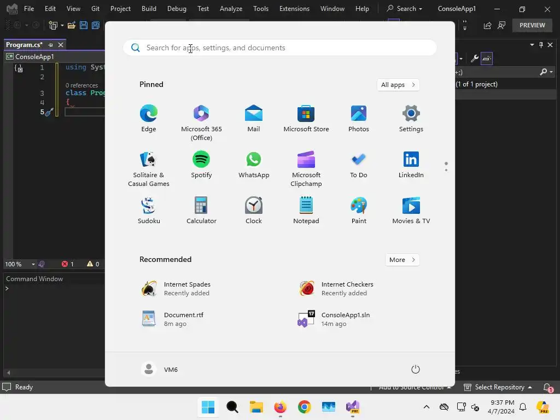Launch Solitaire & Casual Games
The height and width of the screenshot is (420, 560).
coord(149,169)
